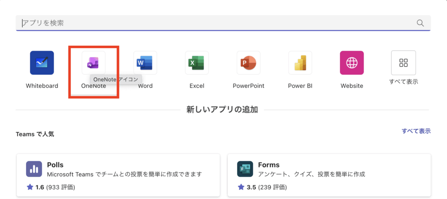Open the Whiteboard app icon

[x=42, y=63]
